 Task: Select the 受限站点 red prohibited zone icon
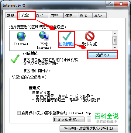point(90,36)
